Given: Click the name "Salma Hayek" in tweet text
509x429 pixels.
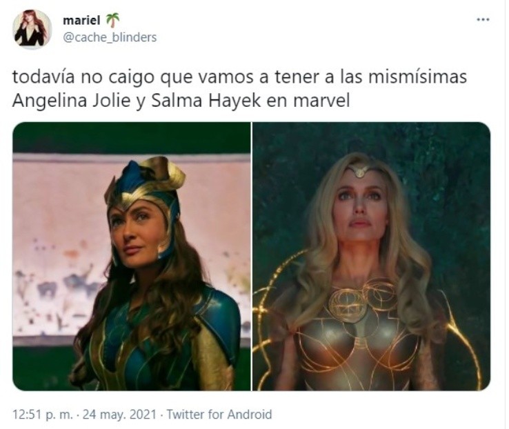Looking at the screenshot, I should [206, 101].
